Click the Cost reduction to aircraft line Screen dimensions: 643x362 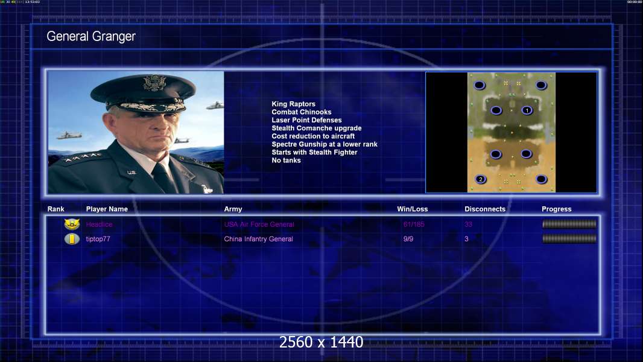[x=313, y=136]
